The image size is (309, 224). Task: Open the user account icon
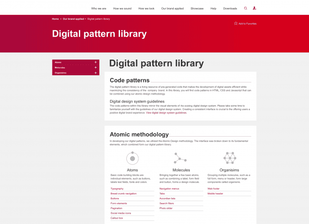254,8
